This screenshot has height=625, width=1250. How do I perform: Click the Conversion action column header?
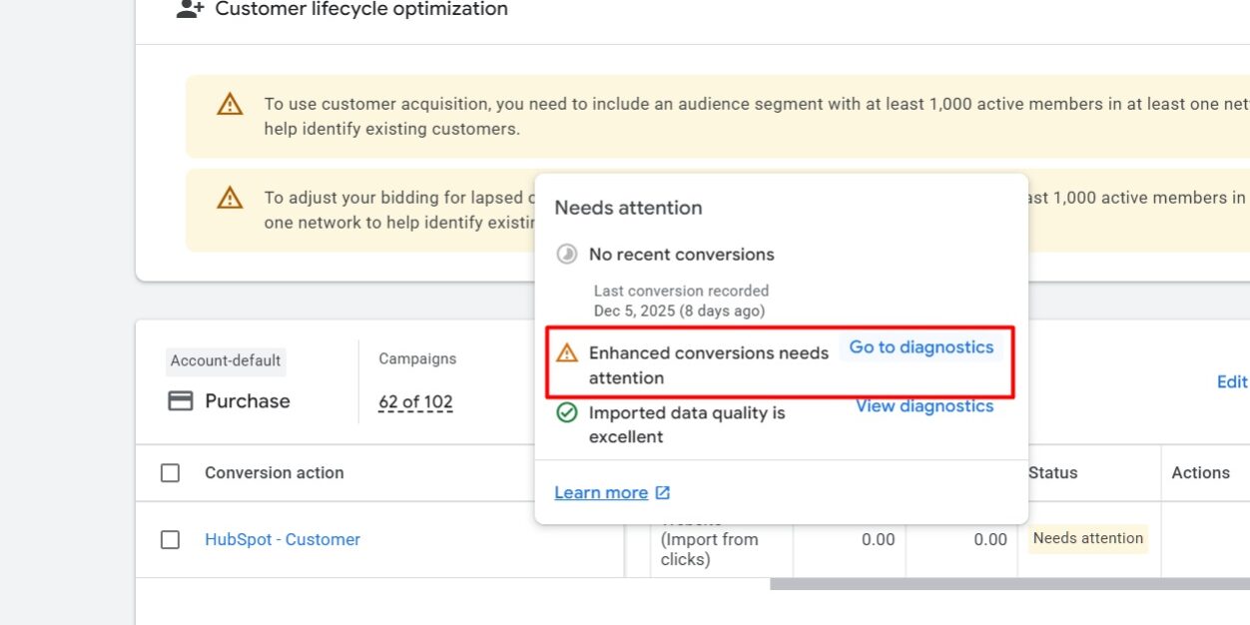click(x=275, y=473)
